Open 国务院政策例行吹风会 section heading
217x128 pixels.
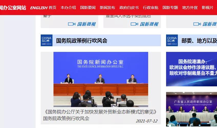coord(82,41)
